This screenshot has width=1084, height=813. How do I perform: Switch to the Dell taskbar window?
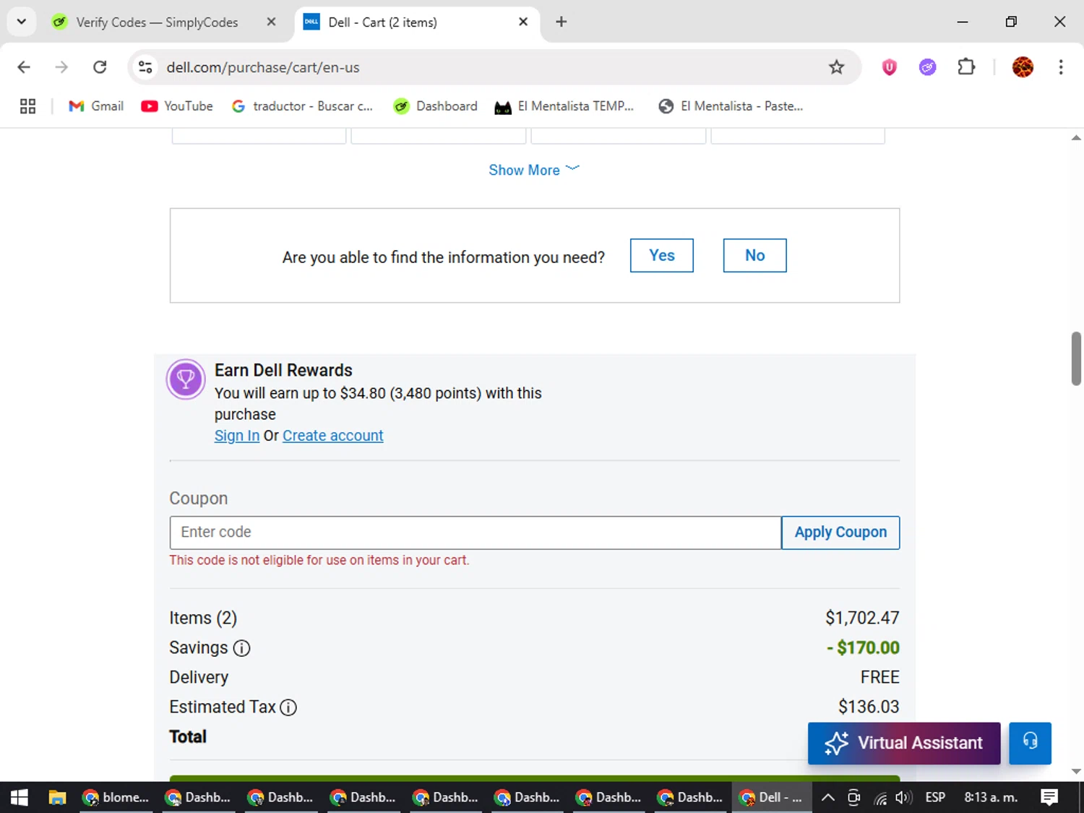point(771,797)
